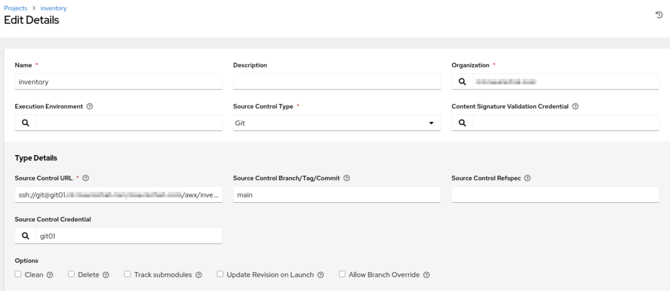Open the history icon at top right

(659, 15)
